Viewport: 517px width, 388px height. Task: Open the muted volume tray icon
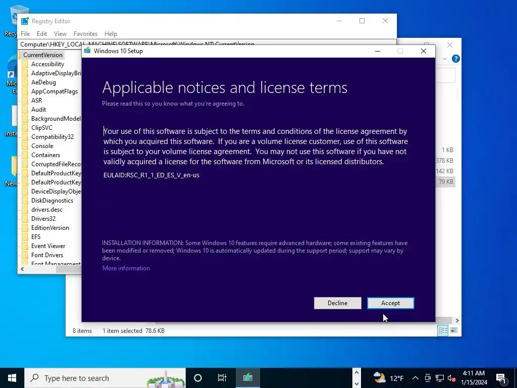click(451, 378)
